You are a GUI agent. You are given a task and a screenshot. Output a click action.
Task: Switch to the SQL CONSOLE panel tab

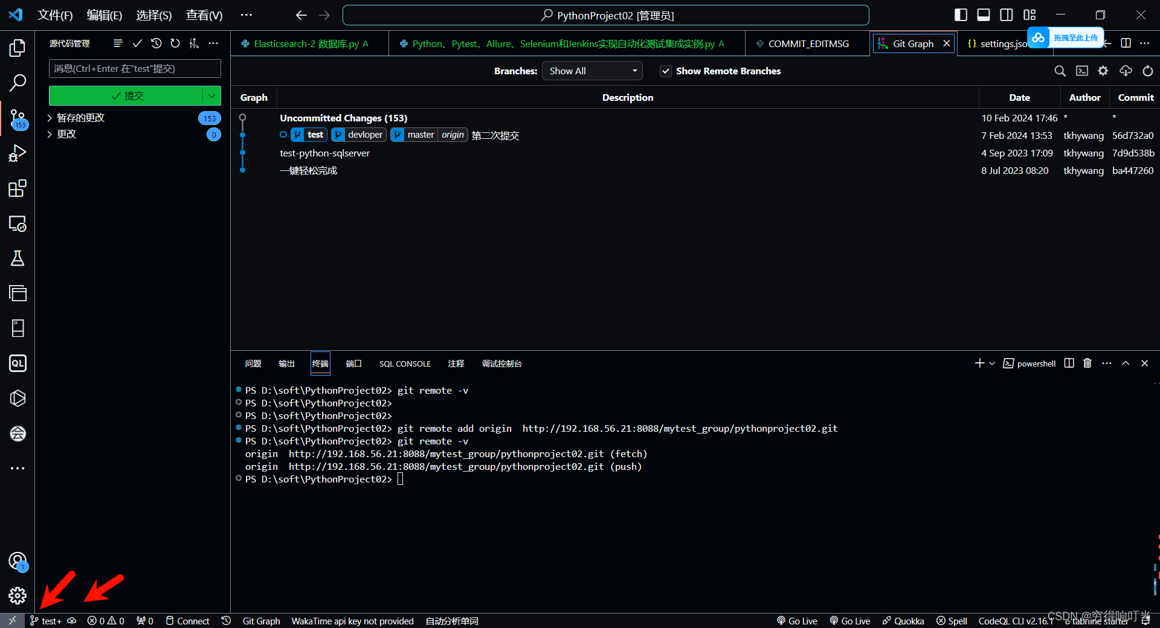point(404,364)
